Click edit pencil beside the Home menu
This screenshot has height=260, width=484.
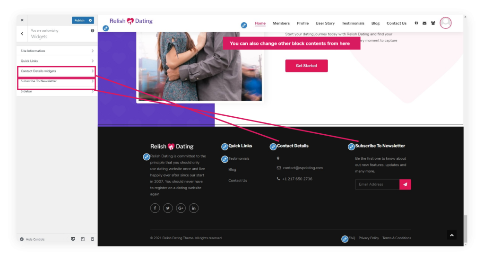point(244,26)
